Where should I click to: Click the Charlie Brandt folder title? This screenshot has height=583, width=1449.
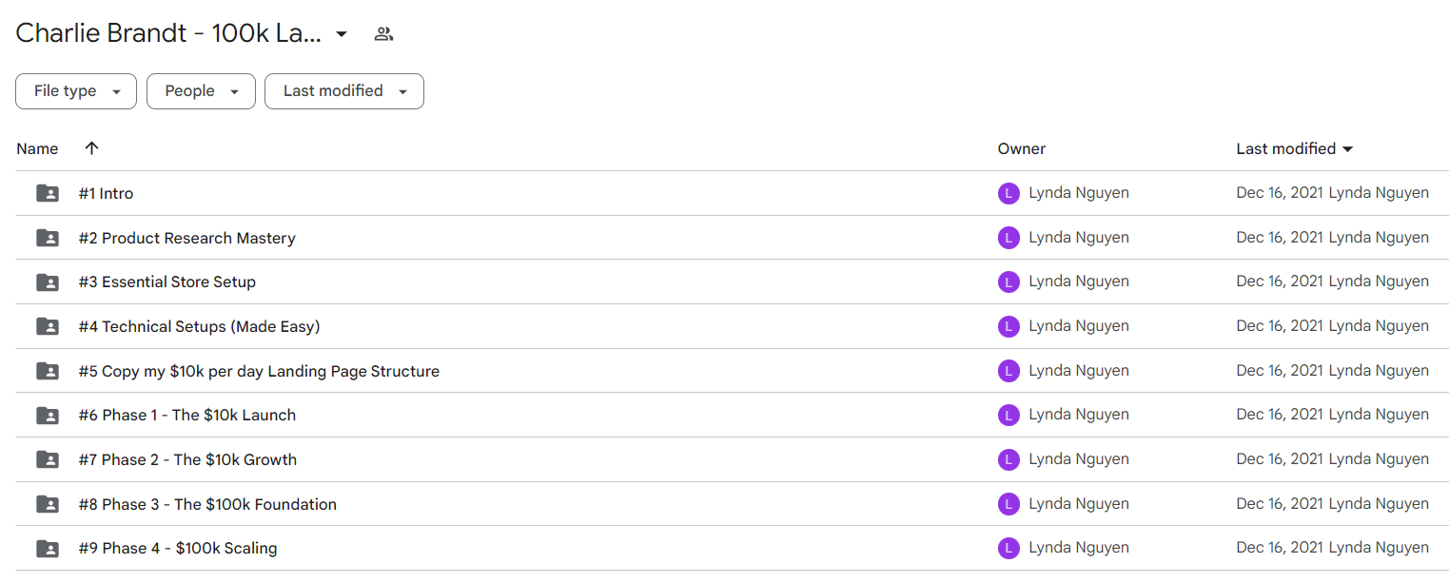[x=168, y=33]
